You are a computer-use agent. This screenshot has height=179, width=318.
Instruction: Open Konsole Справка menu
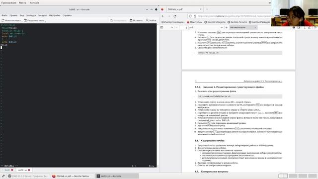(67, 15)
